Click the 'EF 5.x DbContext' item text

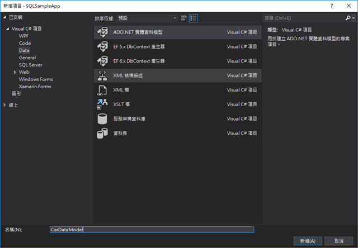click(139, 46)
